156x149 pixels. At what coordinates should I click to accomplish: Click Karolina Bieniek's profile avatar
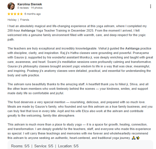point(11,6)
